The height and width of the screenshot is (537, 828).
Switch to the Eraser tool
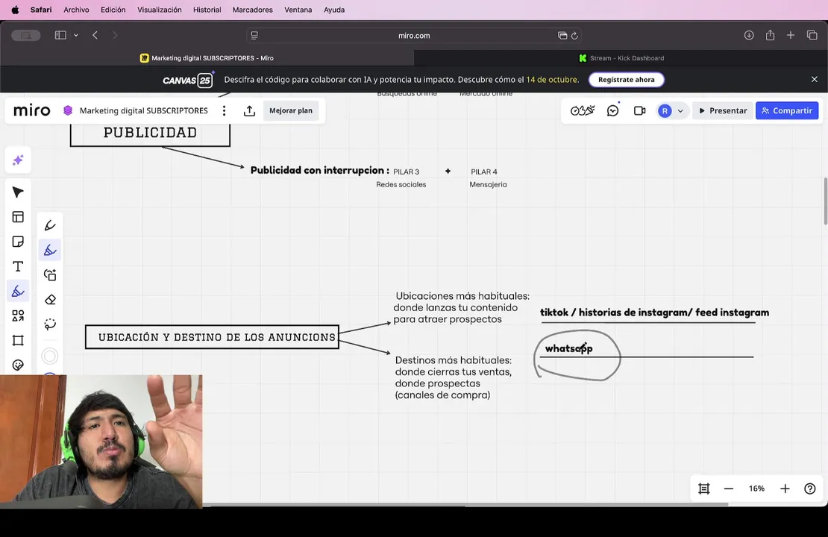tap(50, 300)
